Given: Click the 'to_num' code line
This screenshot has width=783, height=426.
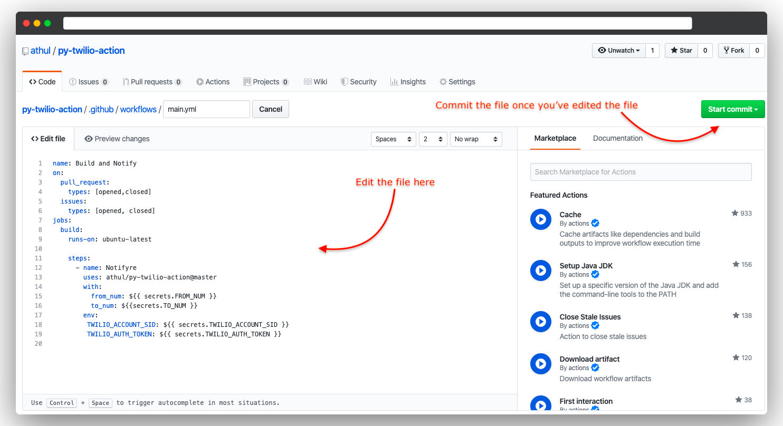Looking at the screenshot, I should [x=144, y=306].
